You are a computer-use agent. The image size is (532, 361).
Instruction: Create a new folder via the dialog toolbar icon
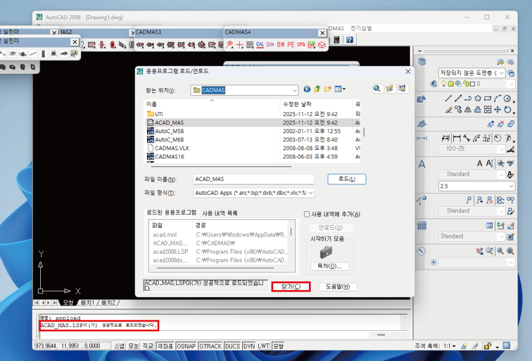(x=328, y=89)
